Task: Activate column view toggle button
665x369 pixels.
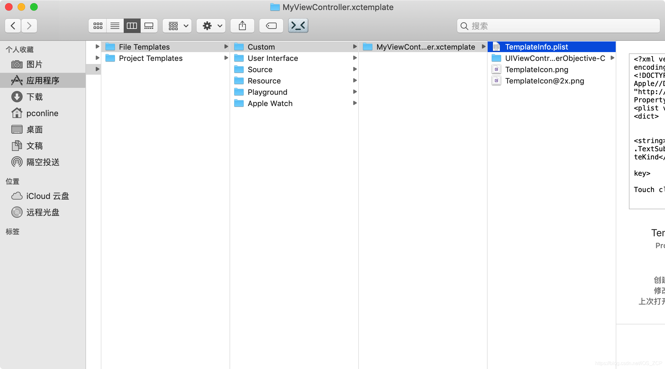Action: tap(132, 26)
